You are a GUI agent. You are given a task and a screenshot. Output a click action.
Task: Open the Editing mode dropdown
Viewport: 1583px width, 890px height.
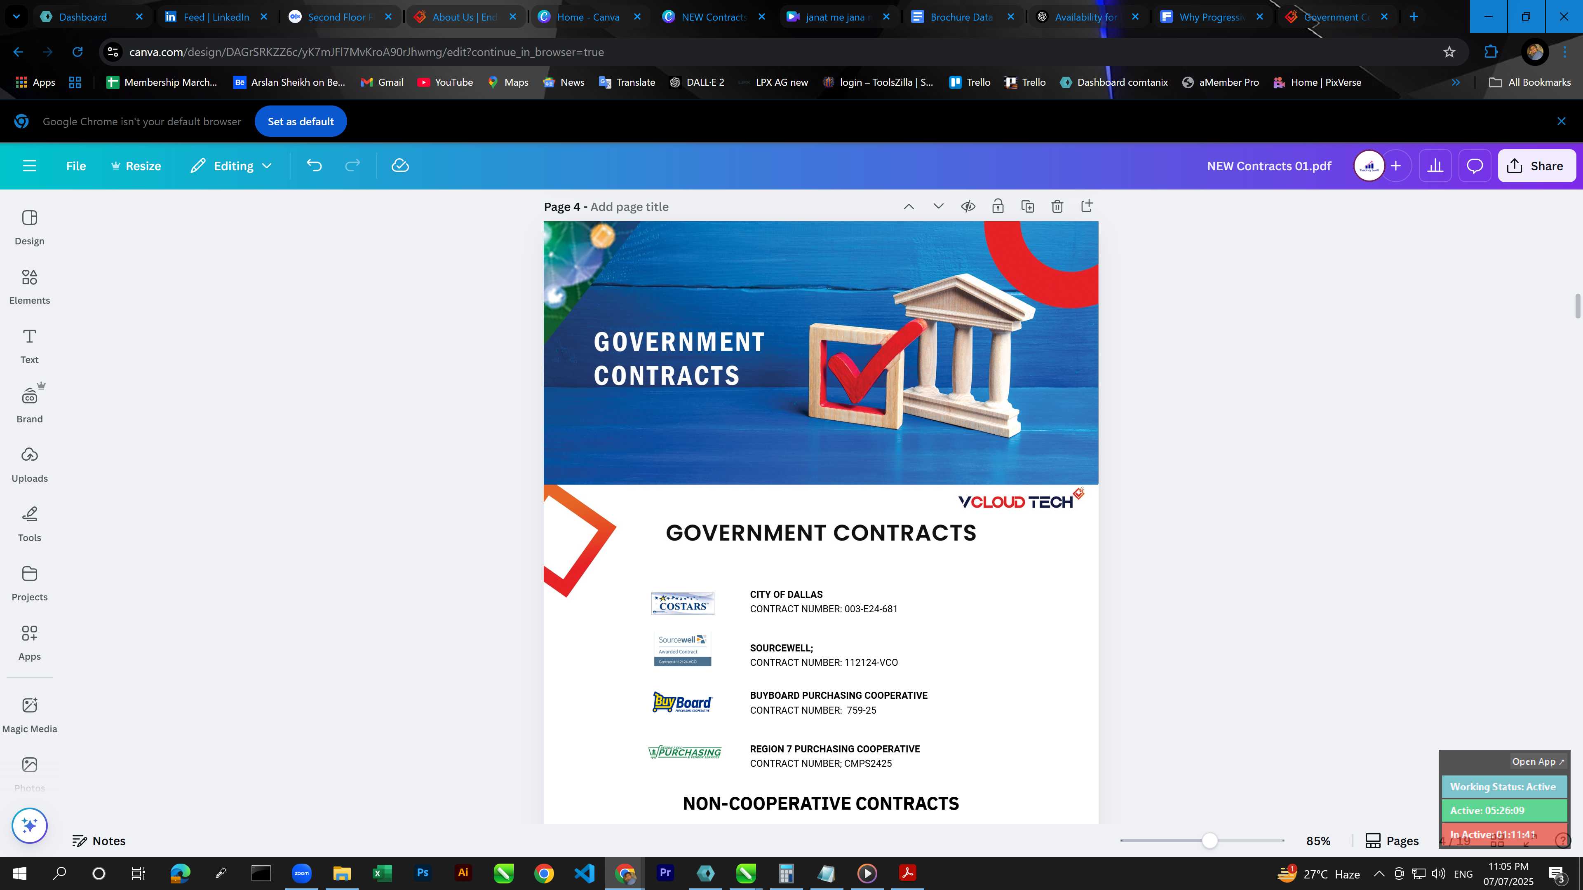(231, 166)
